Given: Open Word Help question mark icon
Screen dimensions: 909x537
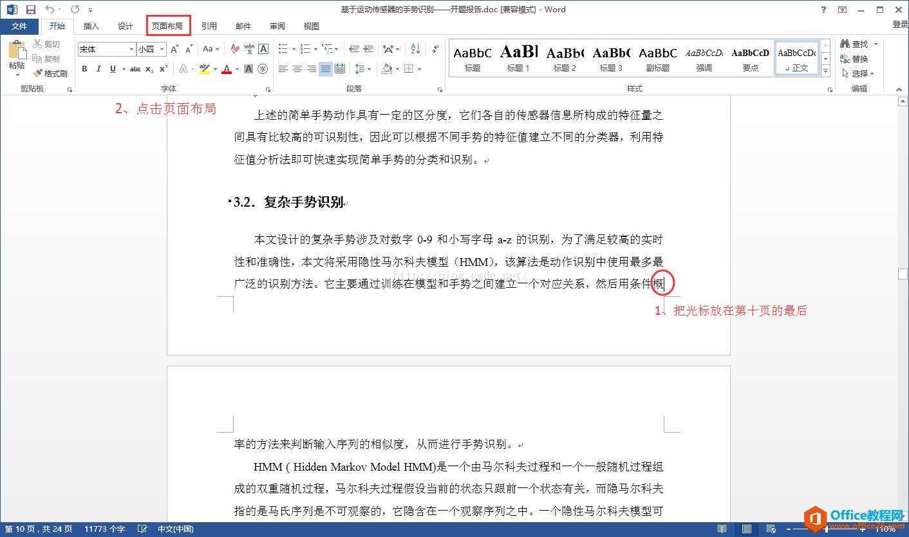Looking at the screenshot, I should pyautogui.click(x=823, y=10).
